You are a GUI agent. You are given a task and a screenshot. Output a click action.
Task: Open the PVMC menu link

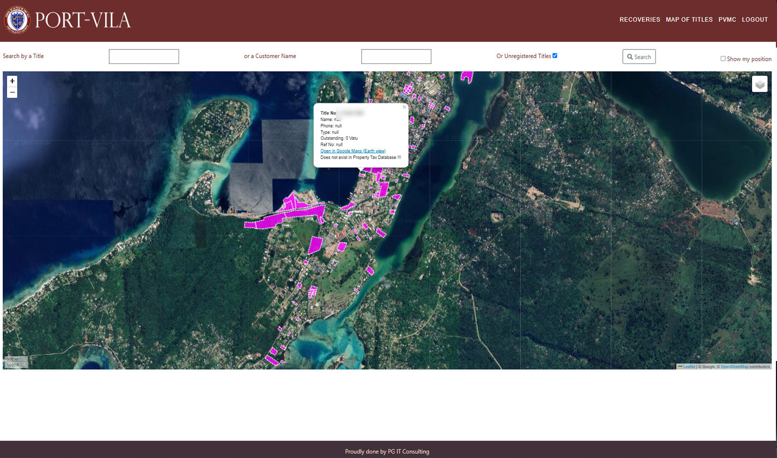pyautogui.click(x=727, y=20)
